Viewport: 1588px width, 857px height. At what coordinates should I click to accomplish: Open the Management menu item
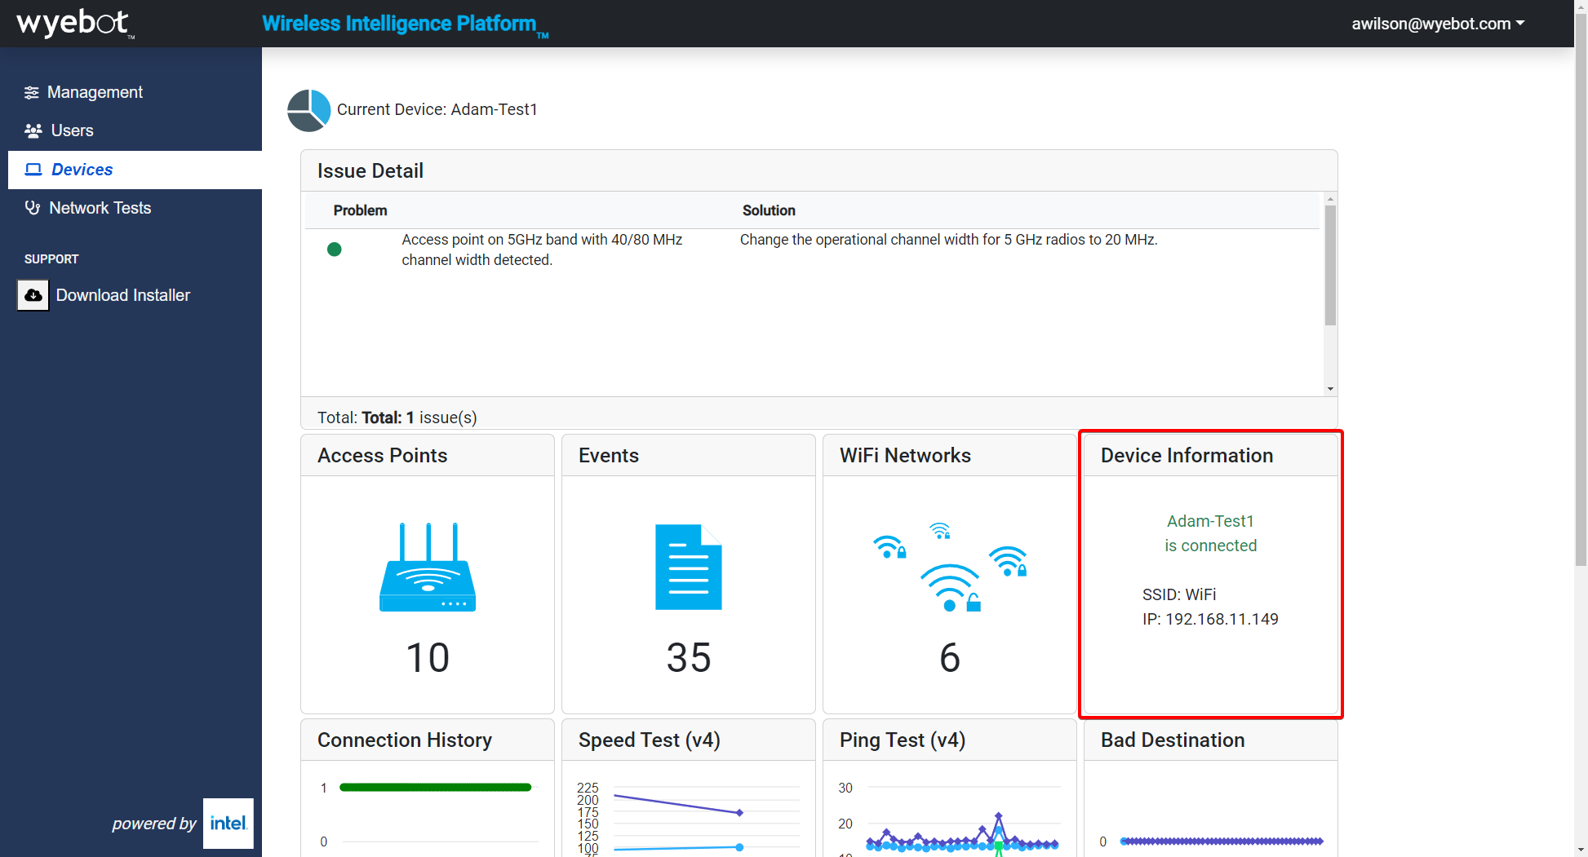[x=95, y=92]
